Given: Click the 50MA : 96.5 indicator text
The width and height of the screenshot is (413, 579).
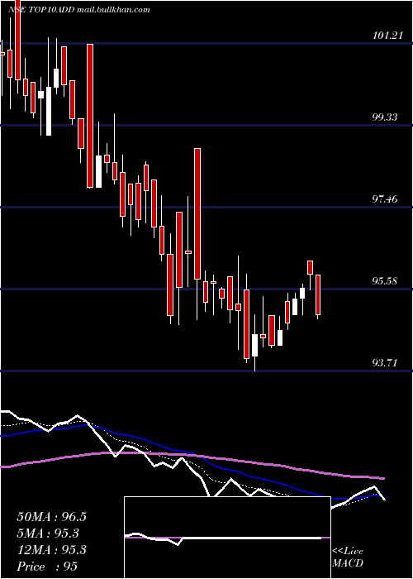Looking at the screenshot, I should [x=51, y=517].
